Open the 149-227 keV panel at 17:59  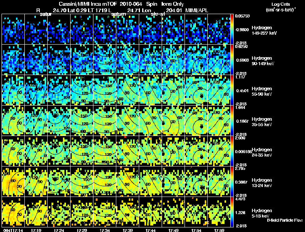pos(219,29)
